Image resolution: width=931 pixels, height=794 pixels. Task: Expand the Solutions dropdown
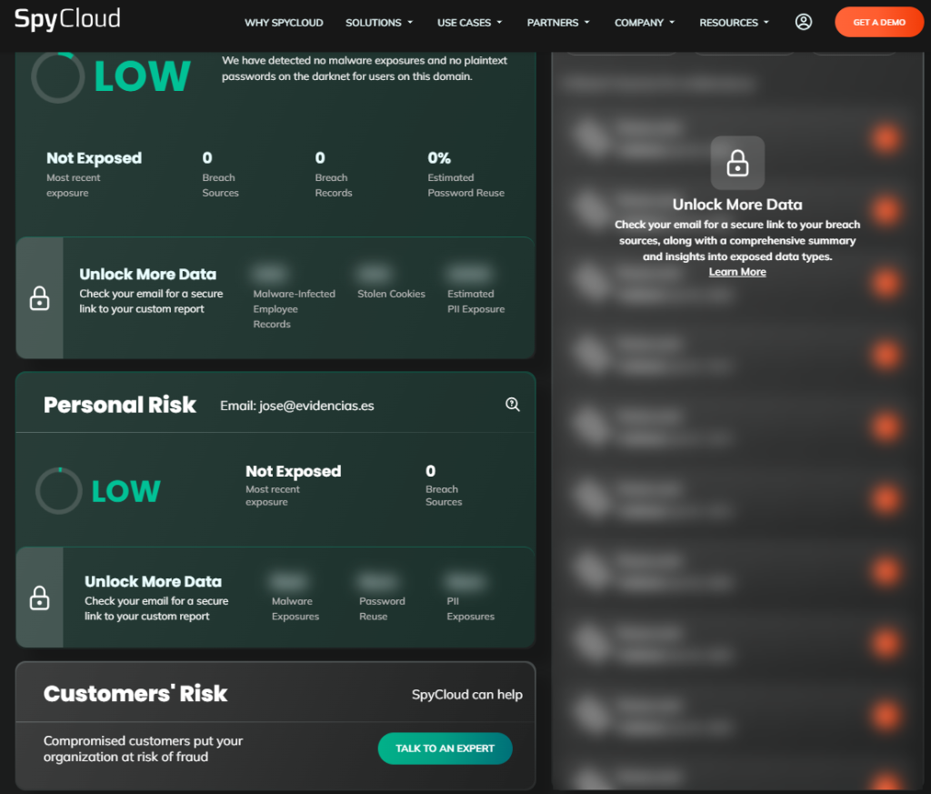tap(379, 23)
